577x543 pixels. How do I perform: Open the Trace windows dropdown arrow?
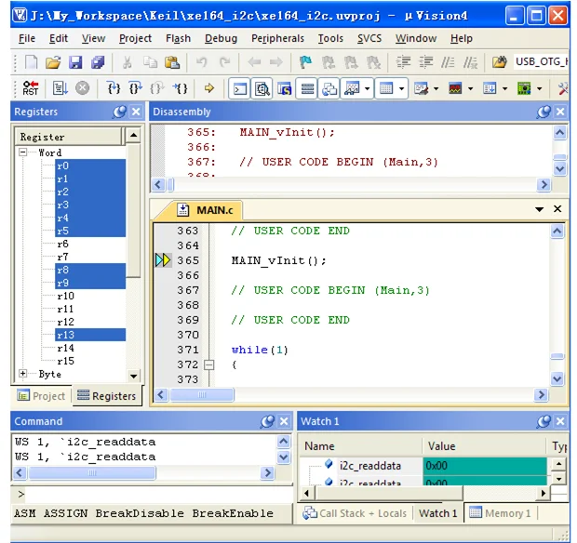[504, 88]
